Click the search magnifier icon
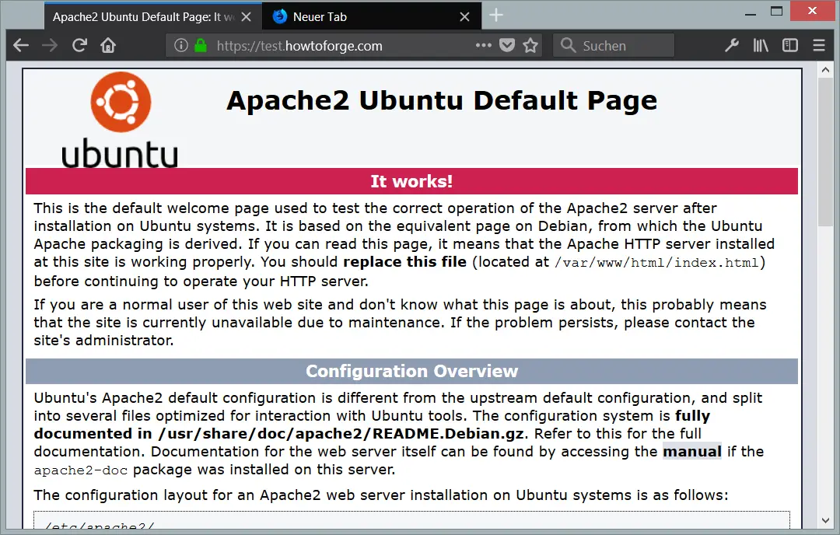This screenshot has width=840, height=535. click(x=568, y=46)
